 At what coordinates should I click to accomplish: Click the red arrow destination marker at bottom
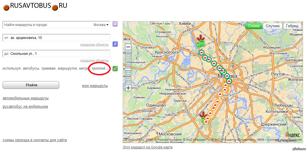[x=204, y=114]
